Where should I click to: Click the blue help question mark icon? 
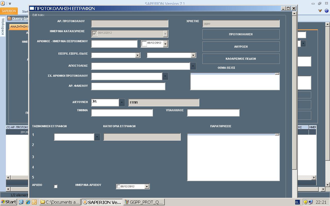[326, 11]
